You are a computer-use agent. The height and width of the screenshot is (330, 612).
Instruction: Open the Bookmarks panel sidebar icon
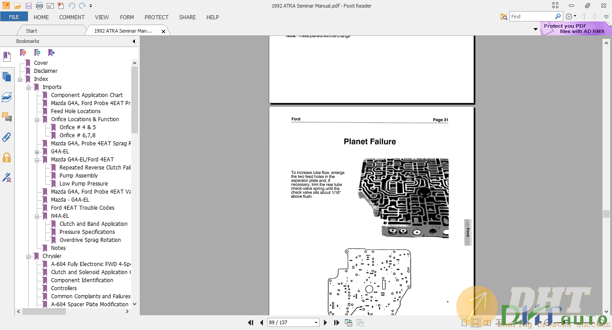7,56
